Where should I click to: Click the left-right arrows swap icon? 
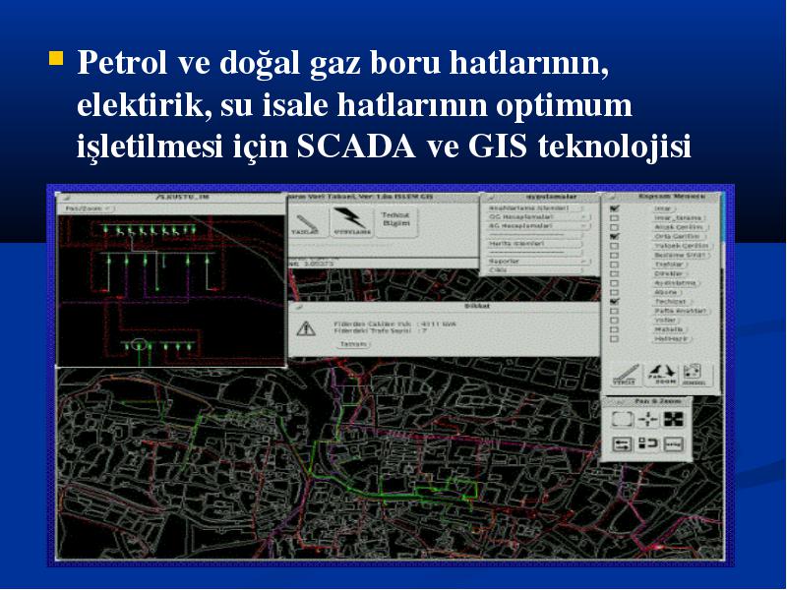point(622,444)
